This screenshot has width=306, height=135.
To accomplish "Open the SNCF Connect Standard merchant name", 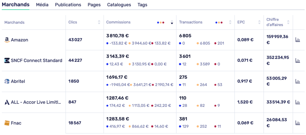I will pyautogui.click(x=37, y=60).
